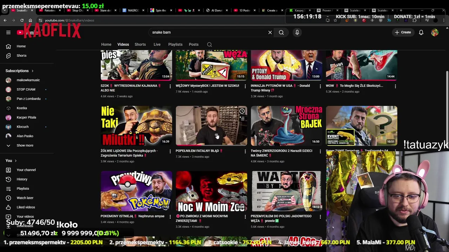449x252 pixels.
Task: Open the notifications bell
Action: [421, 32]
